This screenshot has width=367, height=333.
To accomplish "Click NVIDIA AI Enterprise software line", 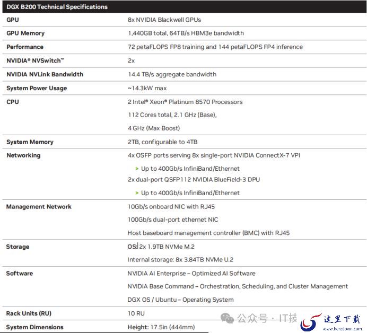I will (191, 273).
